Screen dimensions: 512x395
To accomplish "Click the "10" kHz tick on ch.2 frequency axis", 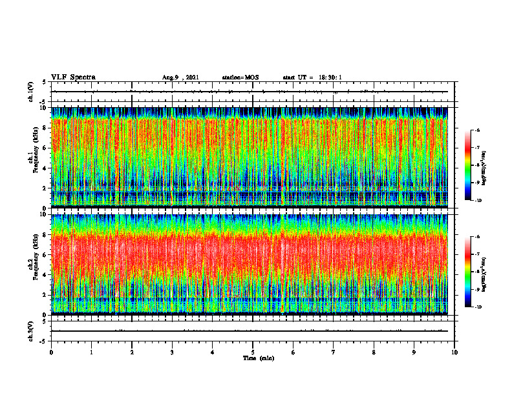I will 43,214.
